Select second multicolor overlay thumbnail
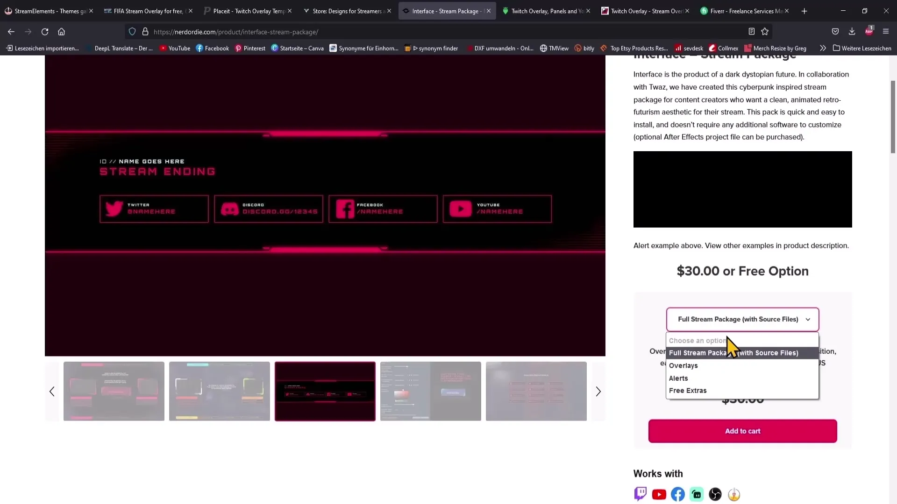This screenshot has width=897, height=504. pos(220,392)
